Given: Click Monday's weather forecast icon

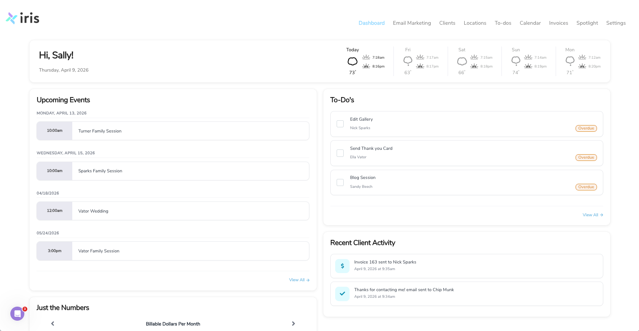Looking at the screenshot, I should coord(570,61).
